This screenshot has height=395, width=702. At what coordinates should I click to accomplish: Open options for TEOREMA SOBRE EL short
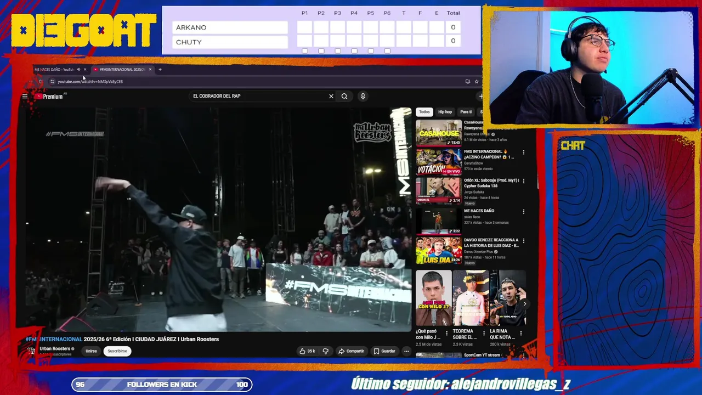[x=484, y=332]
